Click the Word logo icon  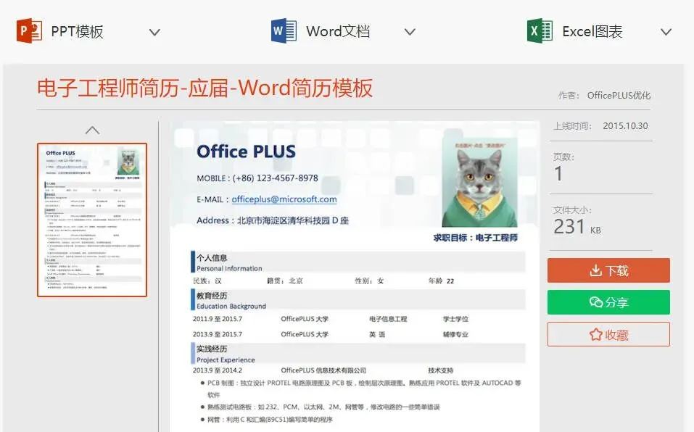click(x=284, y=30)
